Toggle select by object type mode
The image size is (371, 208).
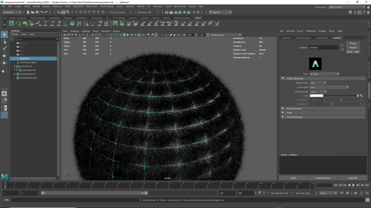point(63,12)
